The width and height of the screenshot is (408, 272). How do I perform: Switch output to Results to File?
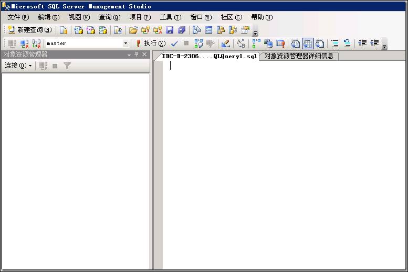(x=320, y=43)
